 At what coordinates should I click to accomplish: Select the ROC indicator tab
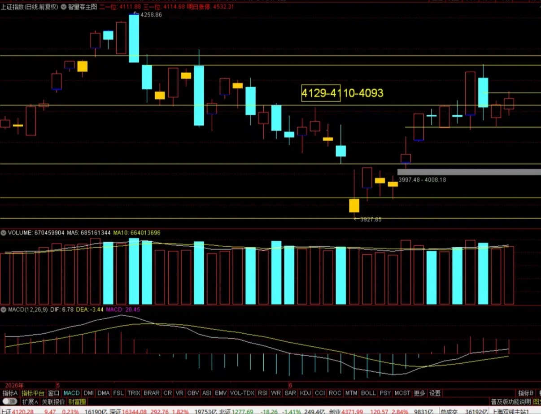pyautogui.click(x=335, y=393)
